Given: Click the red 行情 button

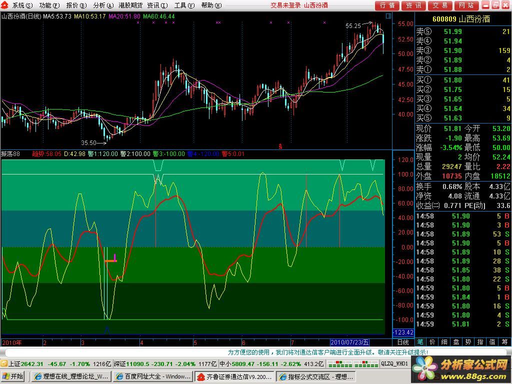Looking at the screenshot, I should [387, 5].
